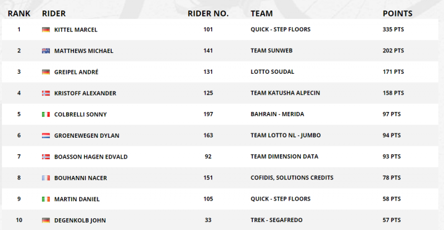Open rider MATTHEWS MICHAEL's profile
Image resolution: width=444 pixels, height=230 pixels.
(84, 51)
